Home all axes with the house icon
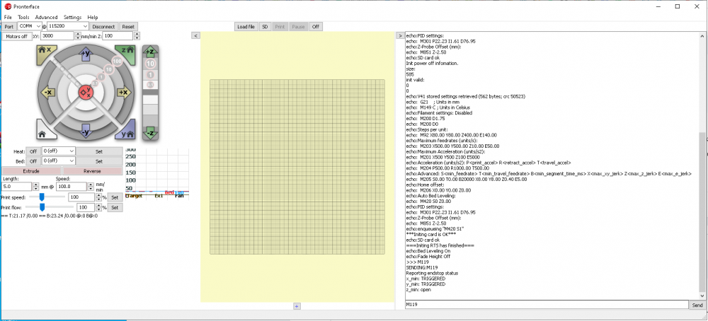Image resolution: width=708 pixels, height=321 pixels. tap(45, 130)
